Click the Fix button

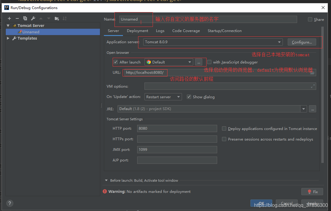click(x=312, y=192)
